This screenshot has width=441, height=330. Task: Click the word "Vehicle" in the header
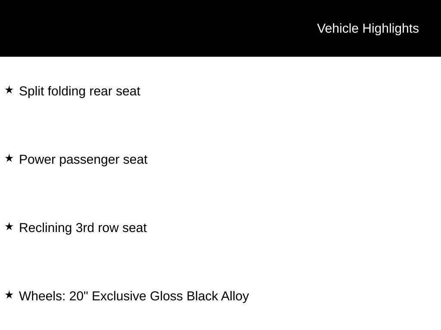click(338, 28)
